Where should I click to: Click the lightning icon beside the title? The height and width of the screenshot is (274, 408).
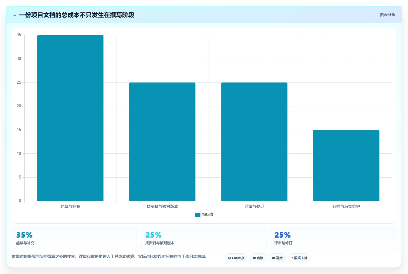(x=14, y=15)
